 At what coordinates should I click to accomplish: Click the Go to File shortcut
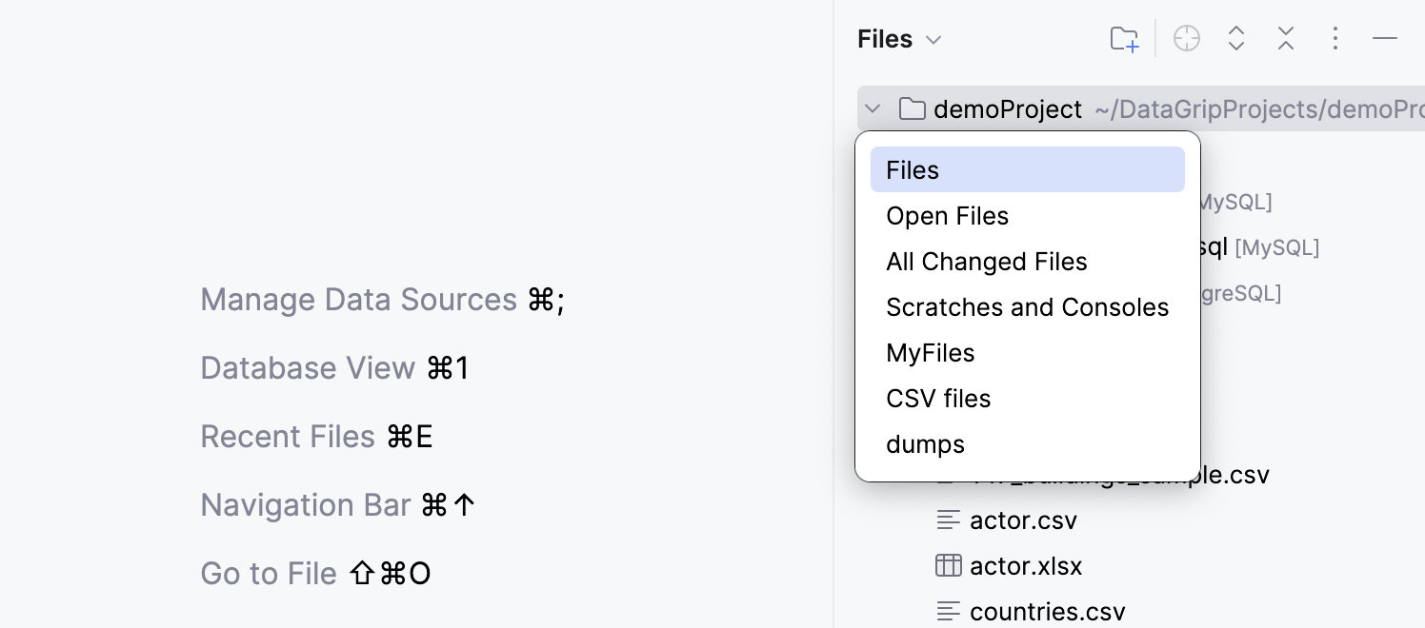click(x=268, y=573)
